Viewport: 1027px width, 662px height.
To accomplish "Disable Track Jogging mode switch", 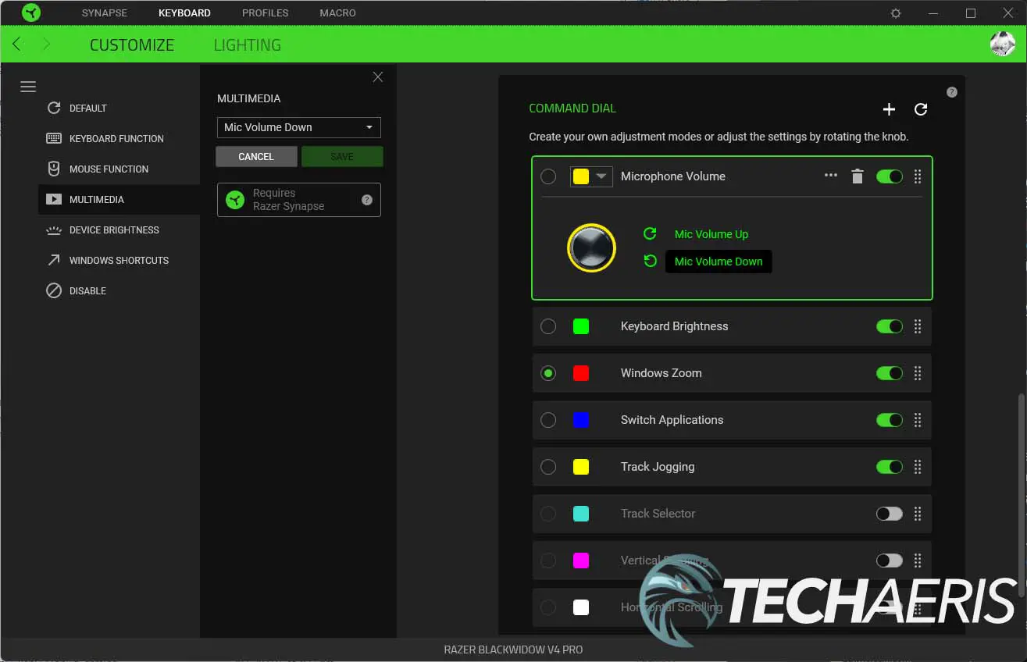I will pyautogui.click(x=890, y=467).
